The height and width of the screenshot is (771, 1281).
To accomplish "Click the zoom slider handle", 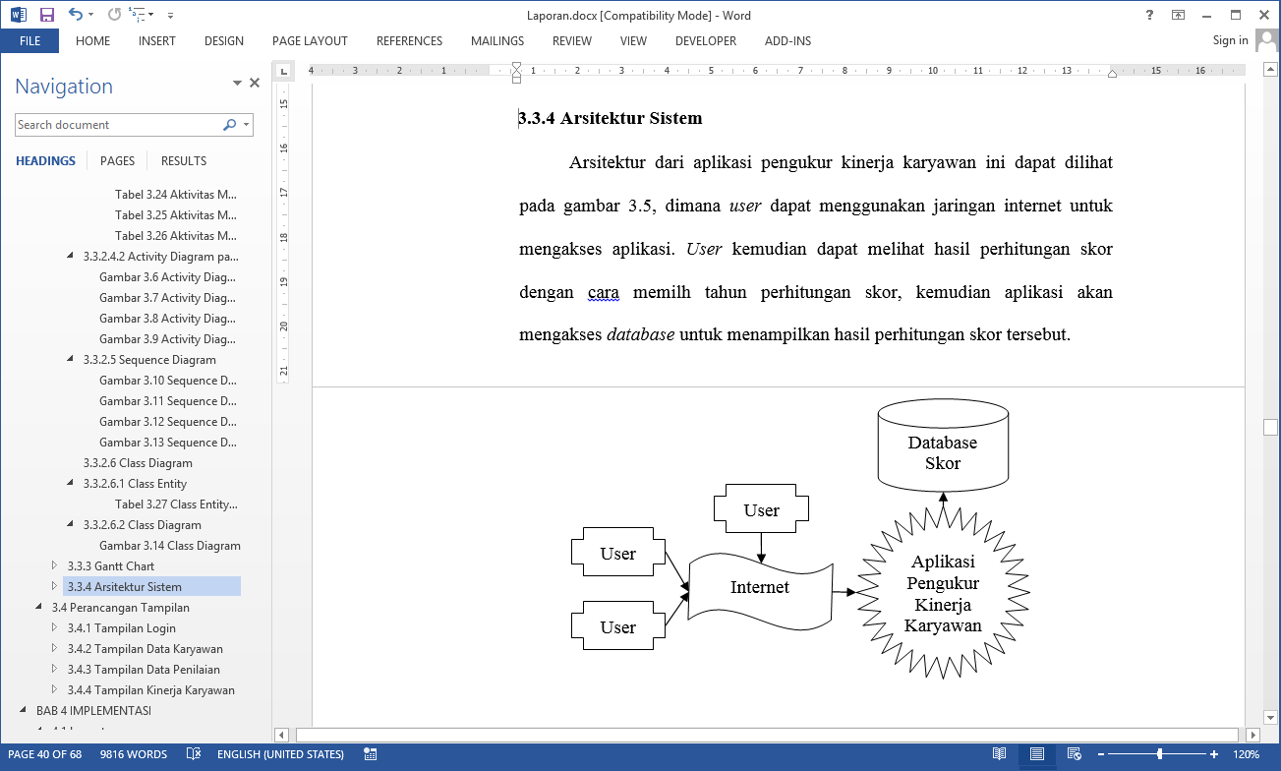I will (1160, 754).
